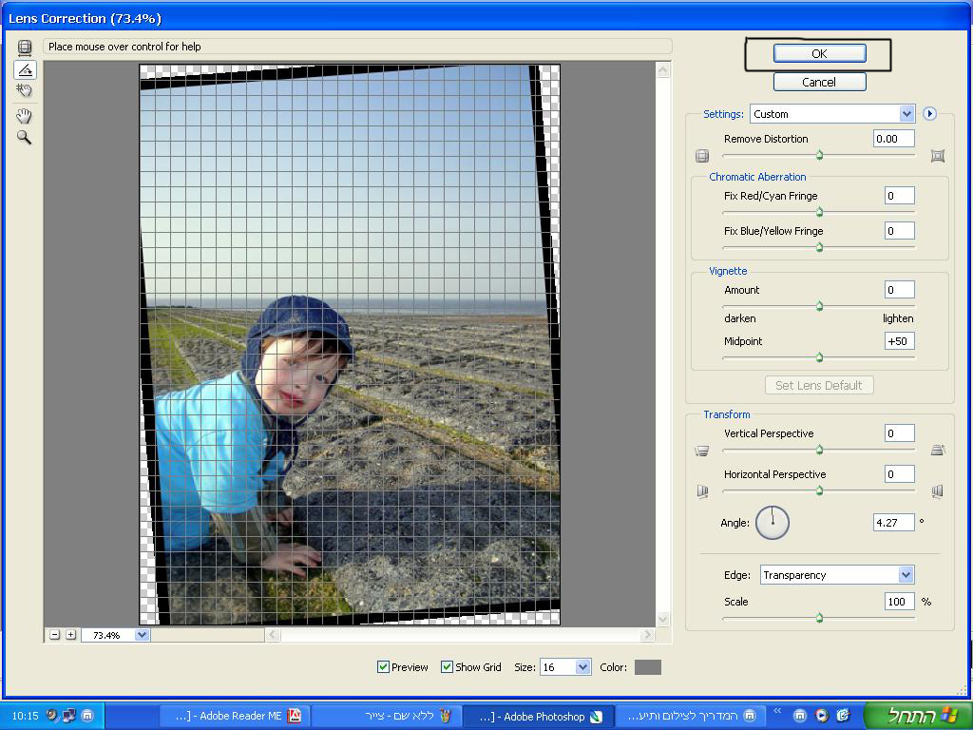Open the Edge Transparency dropdown

point(837,575)
